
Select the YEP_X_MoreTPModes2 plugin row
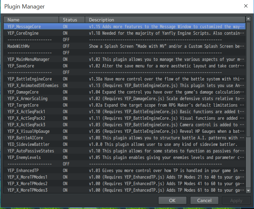125,183
